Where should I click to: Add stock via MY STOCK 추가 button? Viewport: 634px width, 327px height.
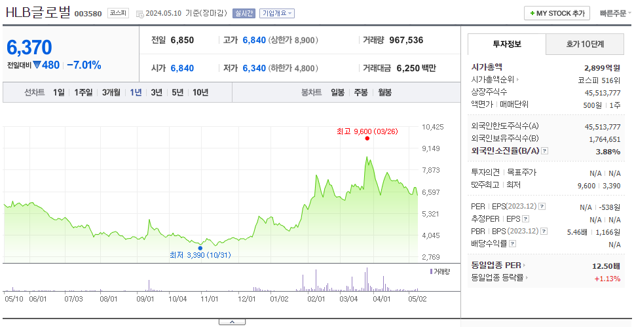[x=557, y=13]
